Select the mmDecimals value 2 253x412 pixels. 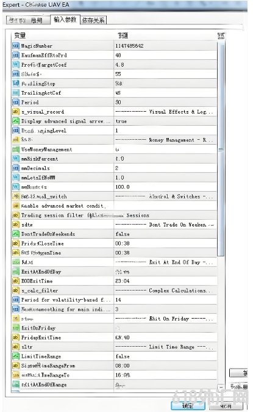(117, 168)
